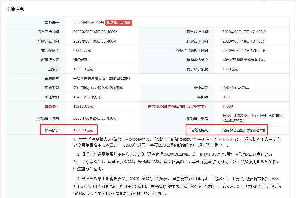Click the 资源位置 label

click(x=52, y=78)
